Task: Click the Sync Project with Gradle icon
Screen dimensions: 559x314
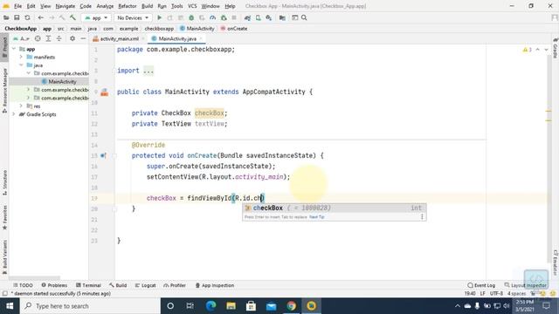Action: click(247, 17)
